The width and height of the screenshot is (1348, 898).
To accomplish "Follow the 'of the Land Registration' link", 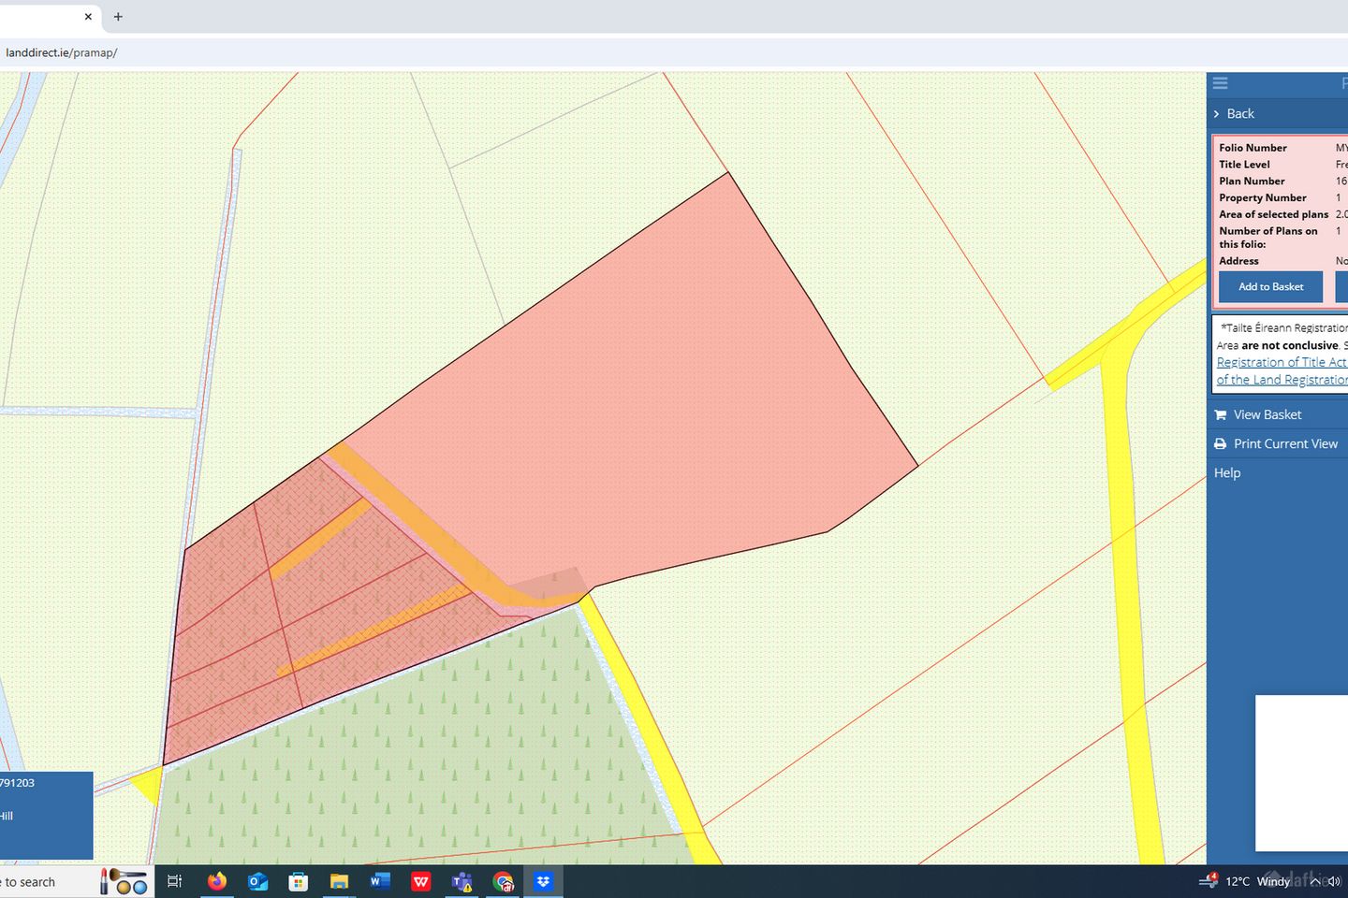I will click(1281, 380).
